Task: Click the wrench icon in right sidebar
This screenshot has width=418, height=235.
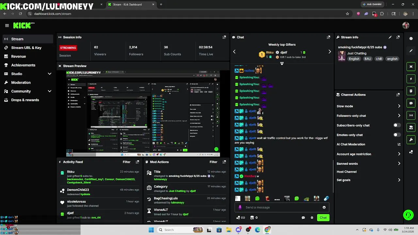Action: [x=411, y=140]
